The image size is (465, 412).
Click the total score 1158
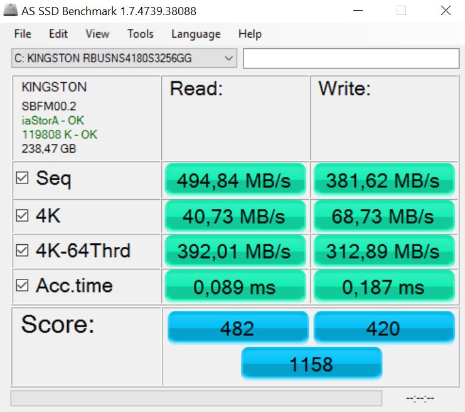click(x=311, y=364)
